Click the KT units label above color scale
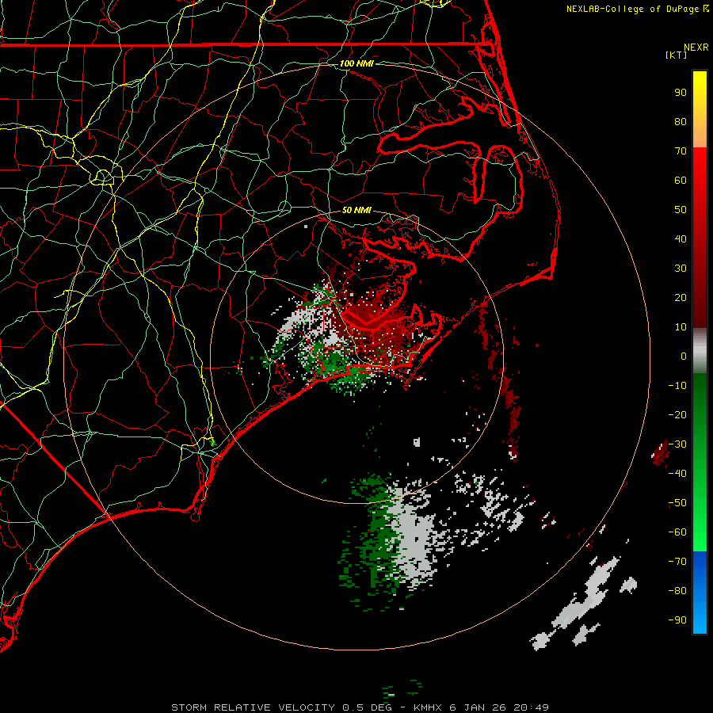 click(x=676, y=55)
